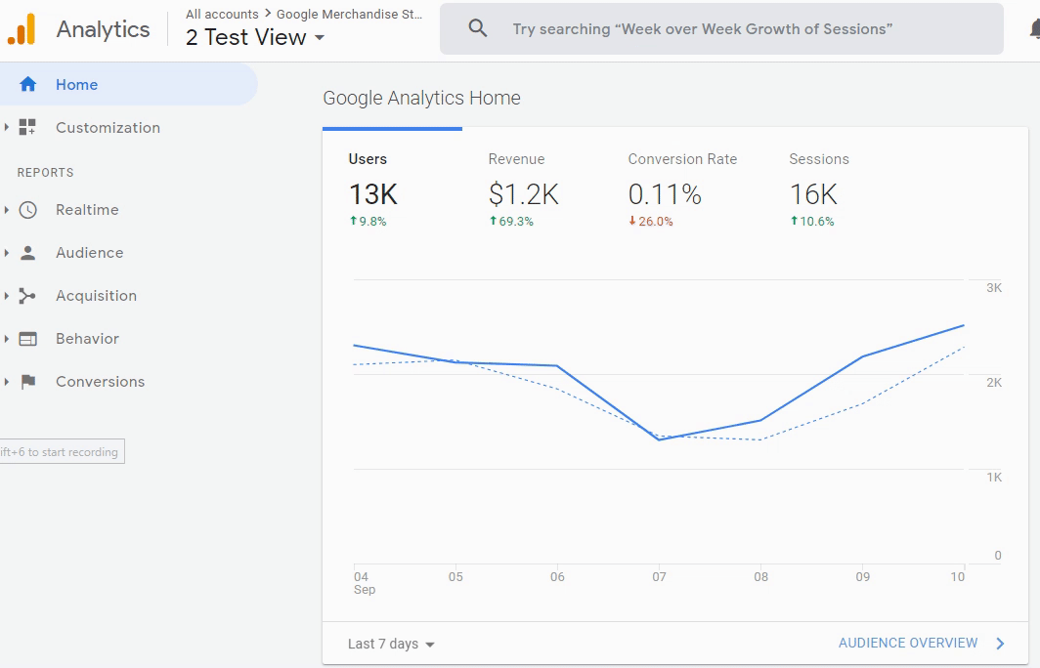Expand the Conversions section arrow
Image resolution: width=1040 pixels, height=668 pixels.
pyautogui.click(x=7, y=382)
